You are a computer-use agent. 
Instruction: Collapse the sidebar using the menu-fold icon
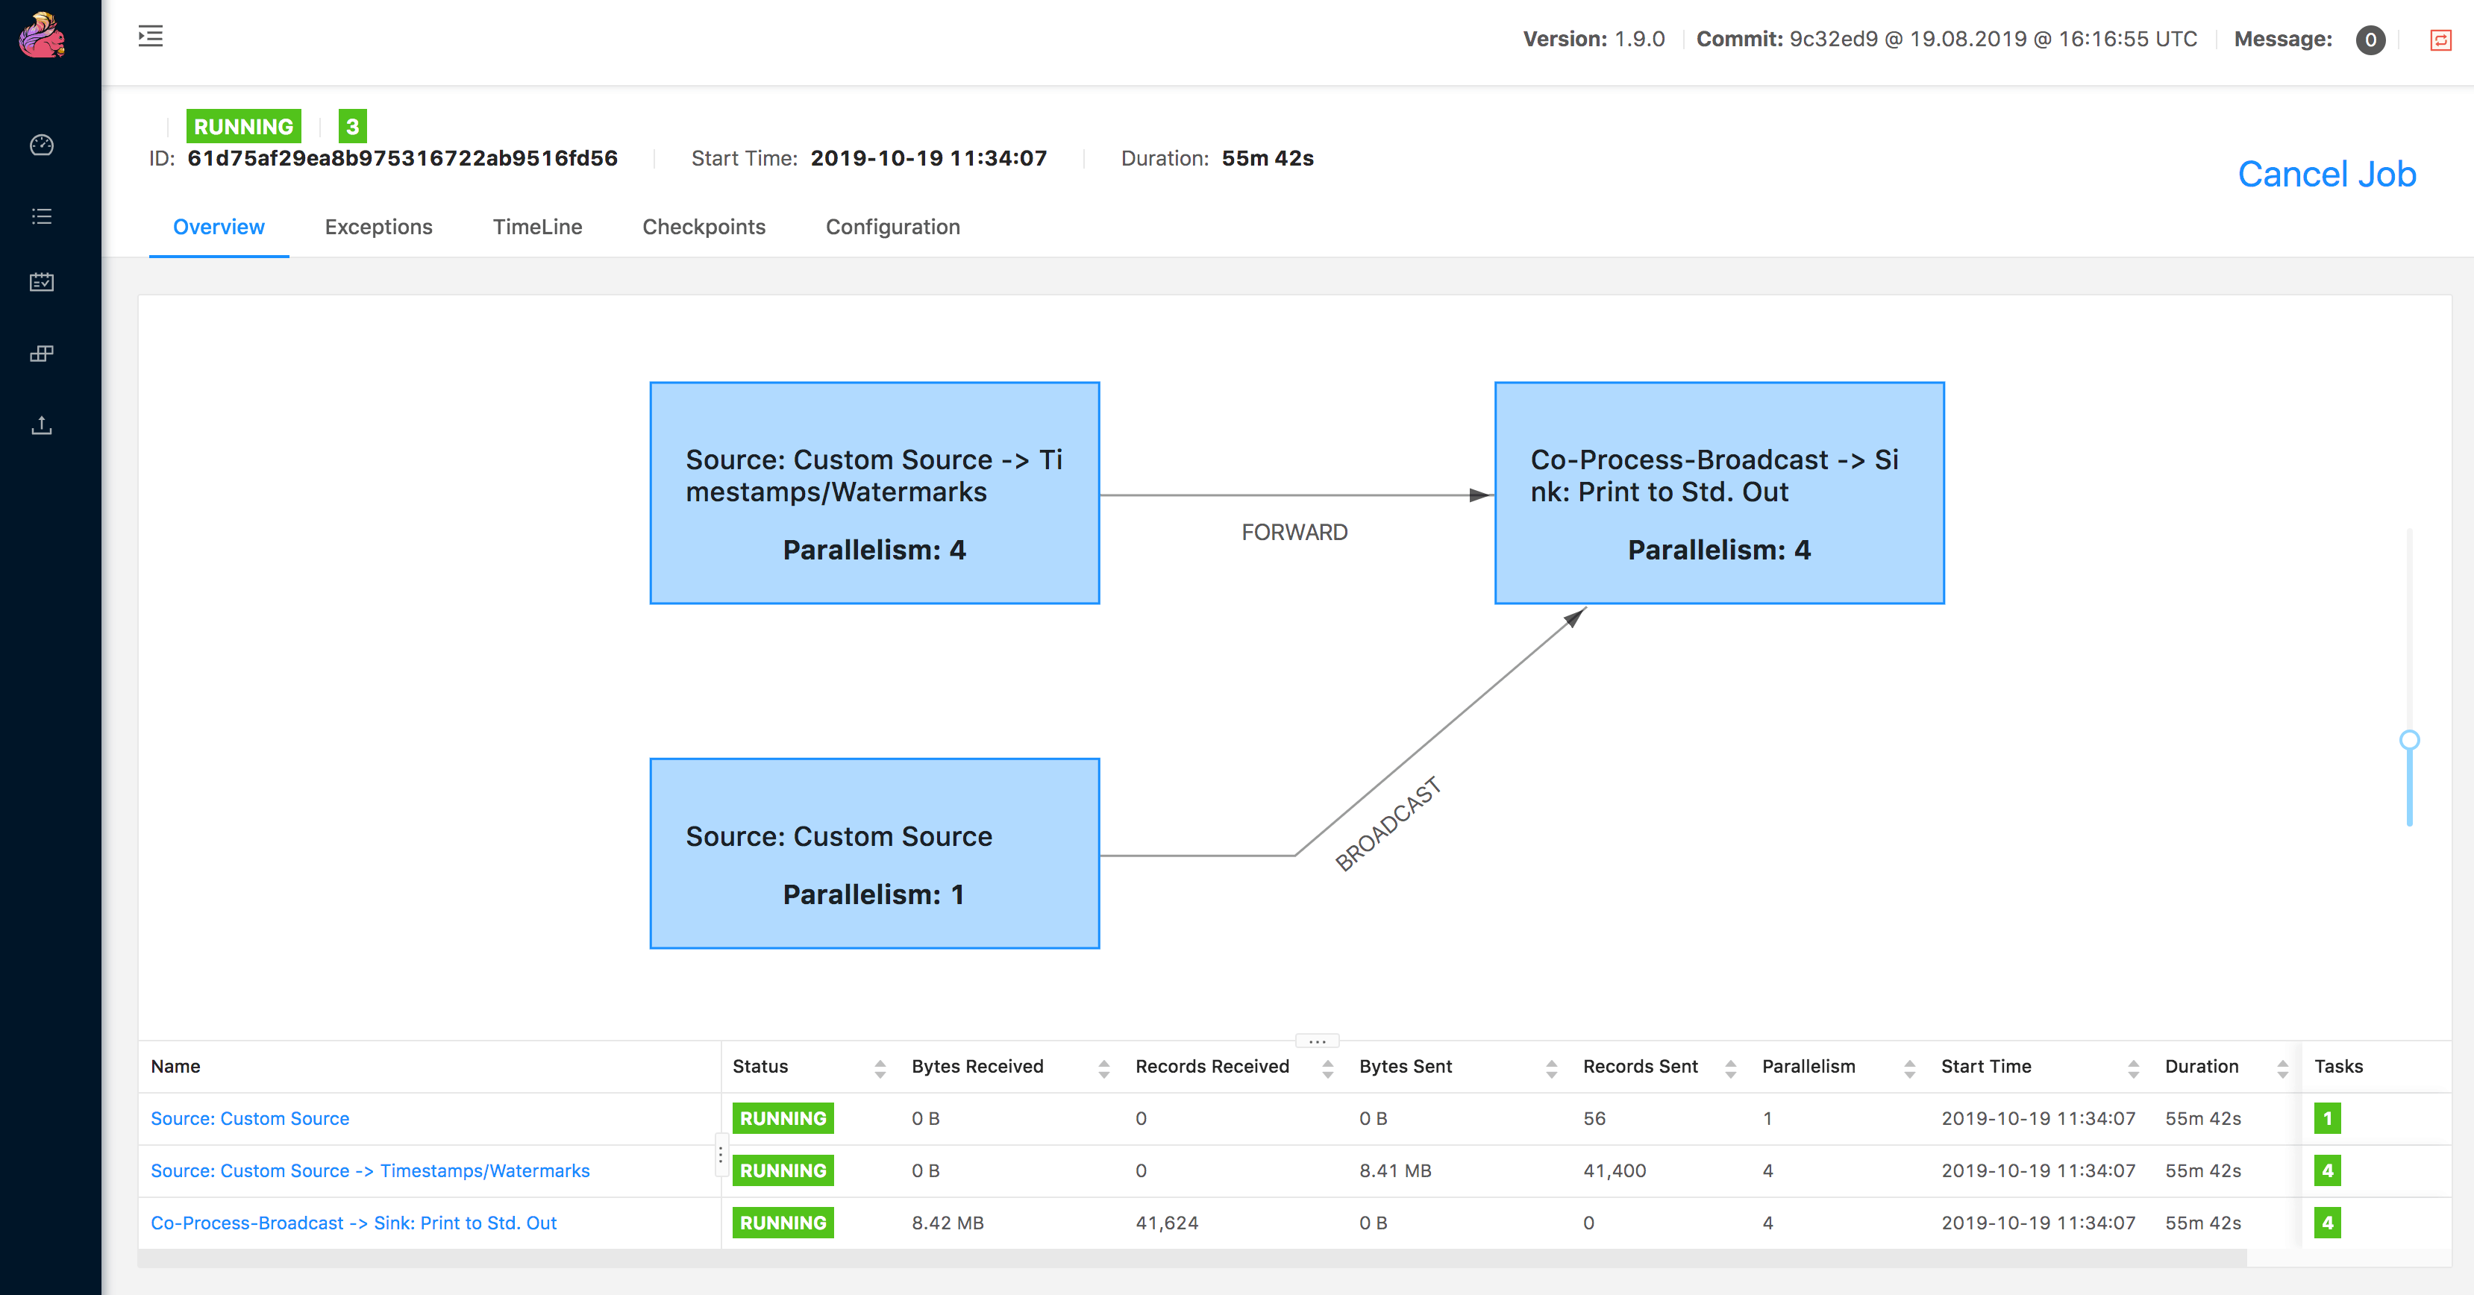(x=151, y=37)
